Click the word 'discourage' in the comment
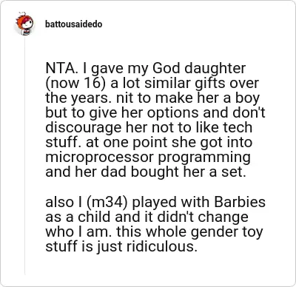296x287 pixels. [x=83, y=128]
